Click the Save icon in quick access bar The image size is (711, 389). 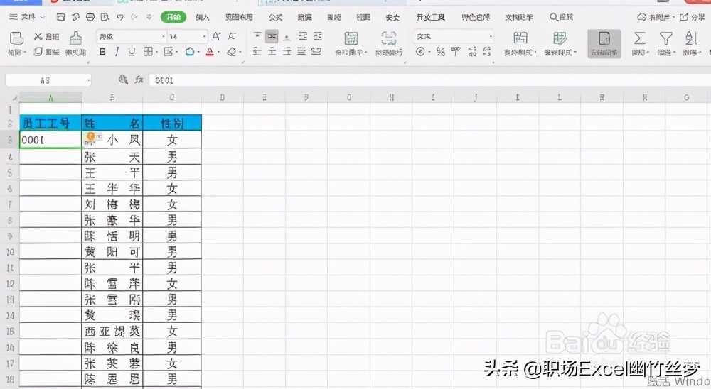60,17
